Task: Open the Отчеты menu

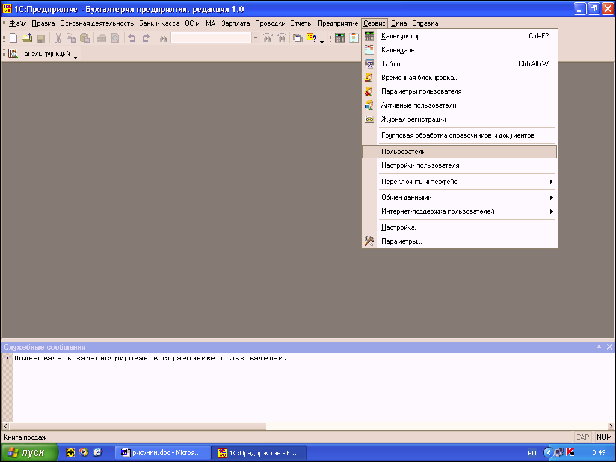Action: pos(301,23)
